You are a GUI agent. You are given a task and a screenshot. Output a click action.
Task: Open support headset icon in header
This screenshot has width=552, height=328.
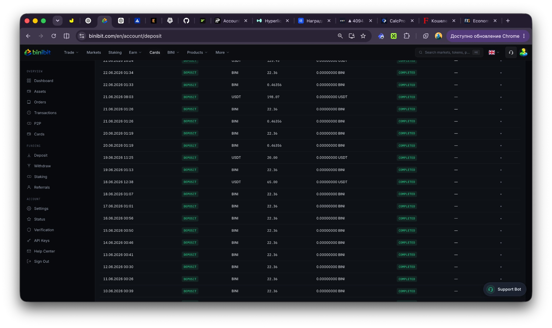click(511, 52)
